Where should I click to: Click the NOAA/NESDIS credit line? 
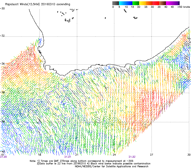(x=112, y=166)
